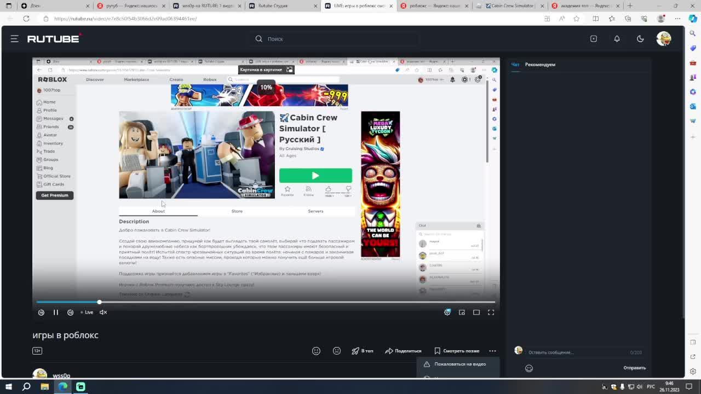This screenshot has height=394, width=701.
Task: Open the 12+ age rating badge
Action: point(37,351)
